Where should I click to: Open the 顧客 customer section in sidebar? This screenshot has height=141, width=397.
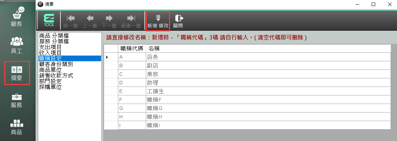(16, 17)
